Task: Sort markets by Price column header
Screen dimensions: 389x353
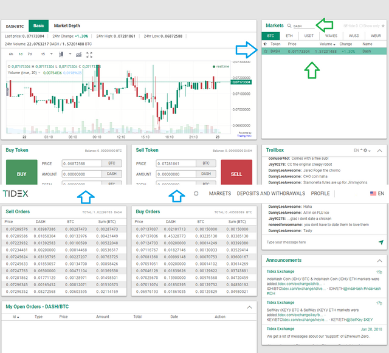Action: coord(292,44)
